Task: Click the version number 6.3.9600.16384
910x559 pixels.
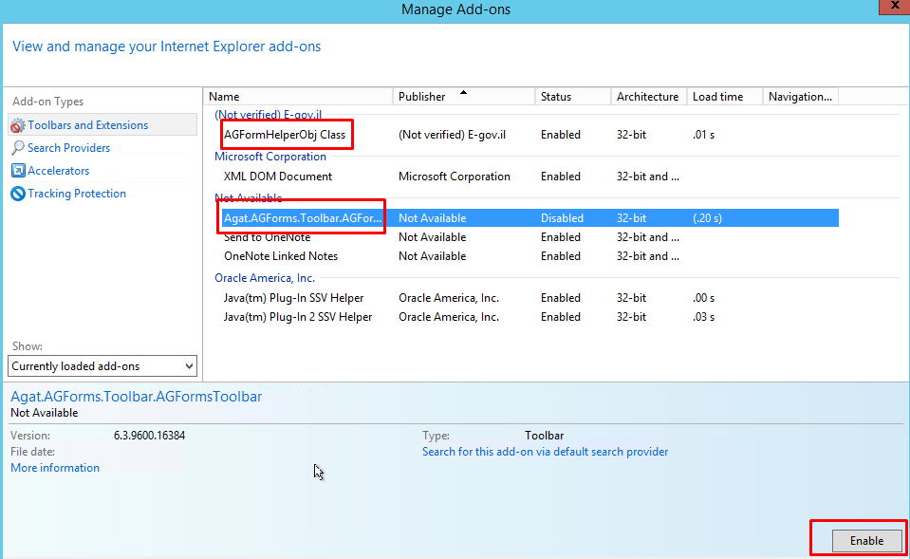Action: click(149, 436)
